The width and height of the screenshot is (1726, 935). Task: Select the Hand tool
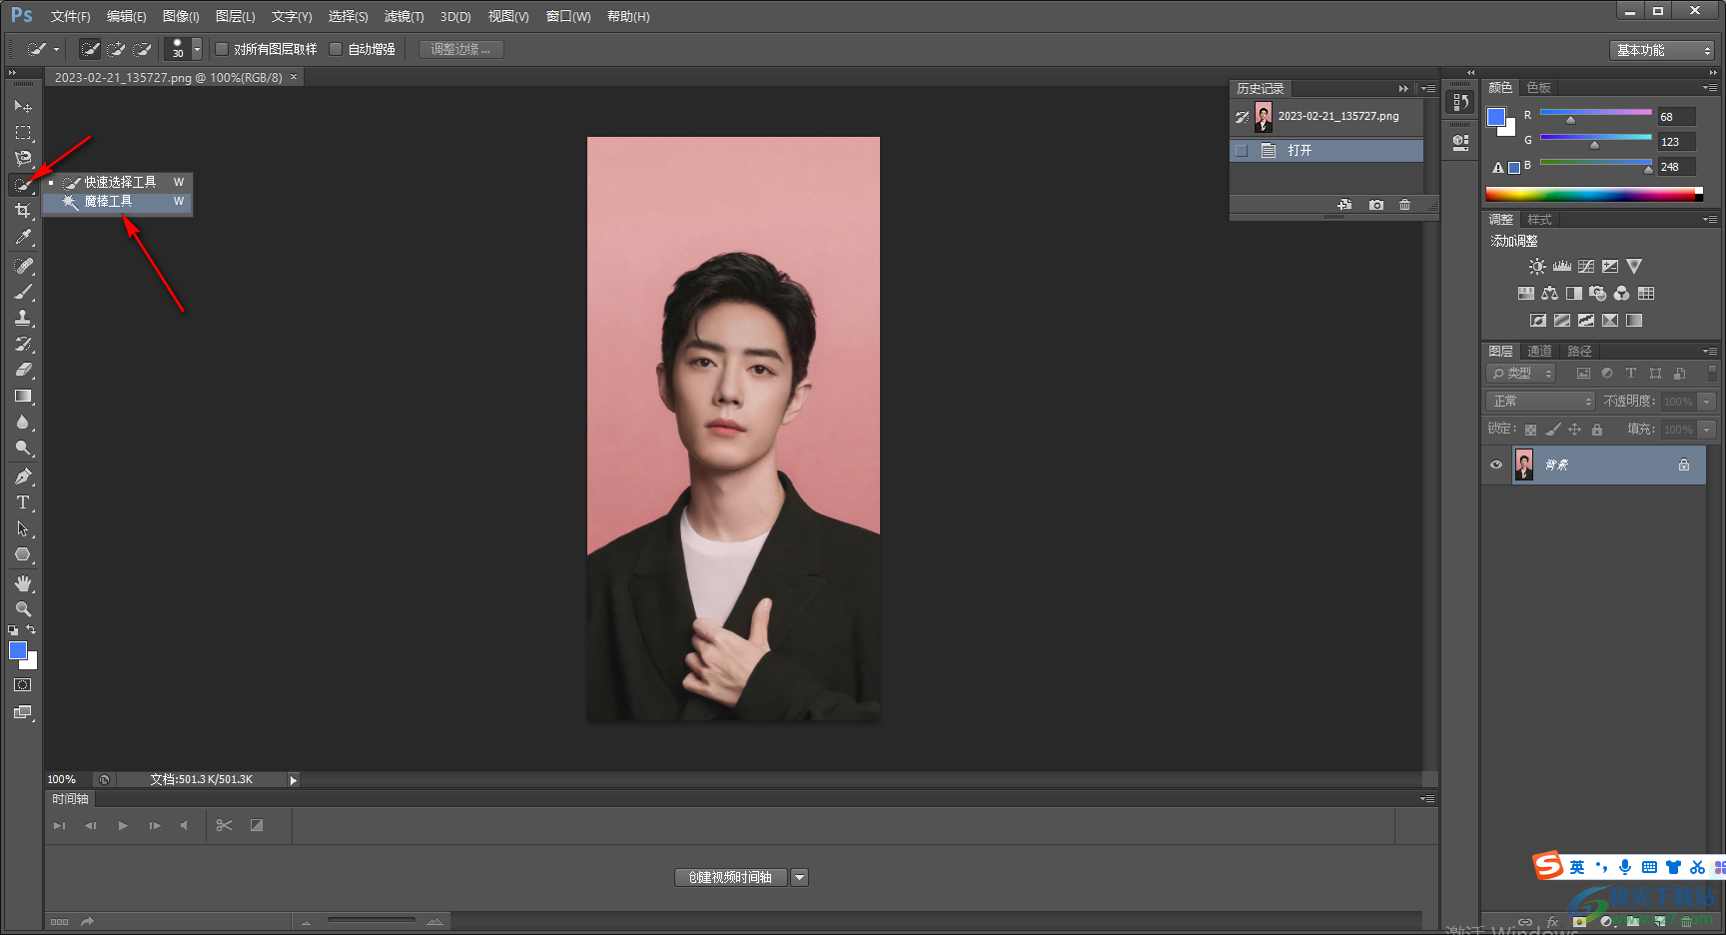click(22, 583)
